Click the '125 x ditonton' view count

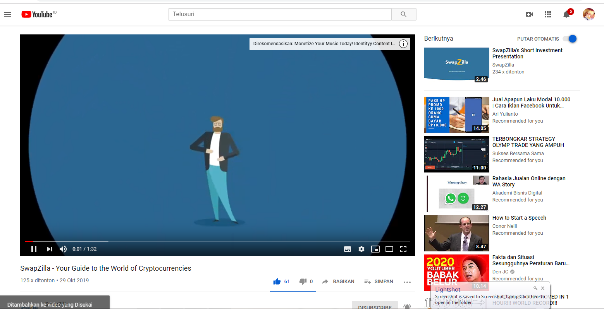38,280
